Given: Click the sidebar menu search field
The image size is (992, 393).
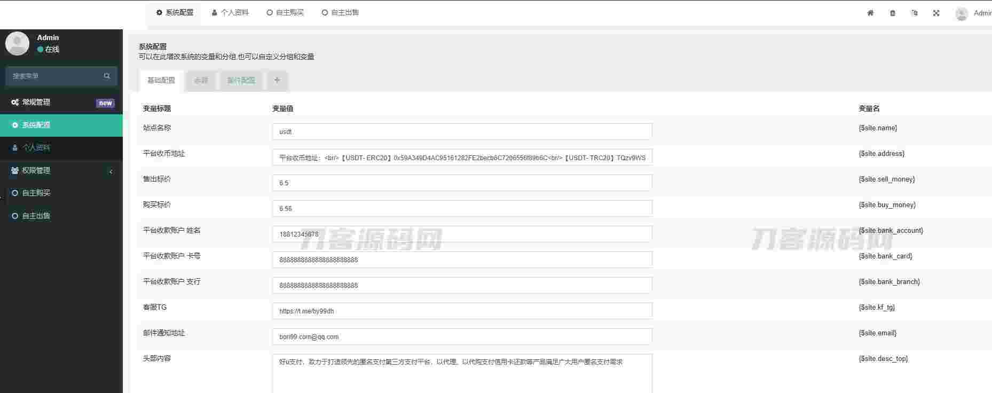Looking at the screenshot, I should tap(55, 76).
